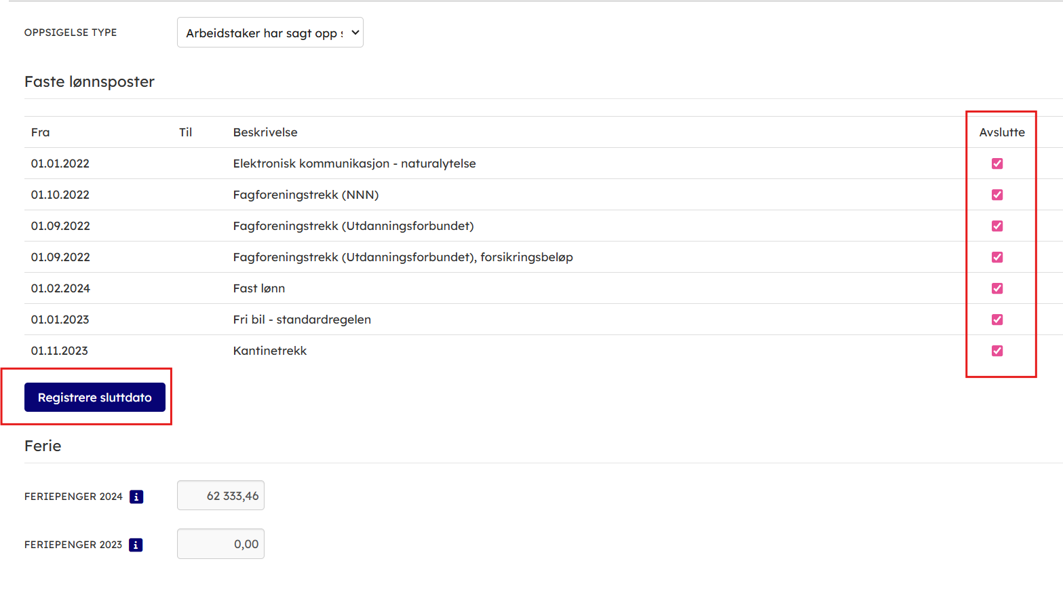
Task: Click the Kantinetrekk description in the table
Action: pos(270,351)
